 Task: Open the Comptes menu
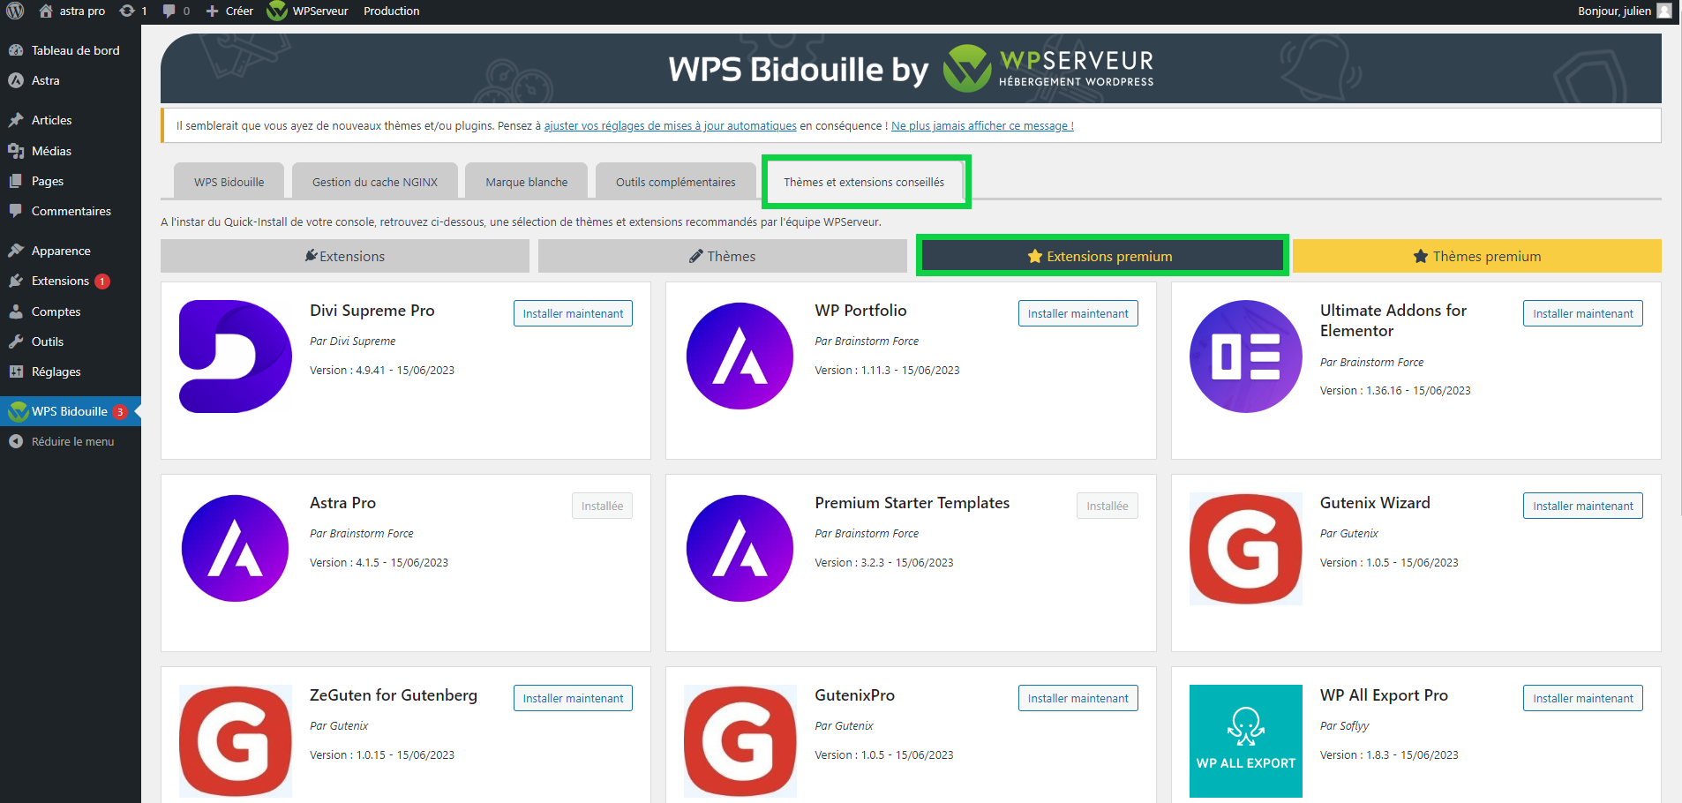click(71, 311)
